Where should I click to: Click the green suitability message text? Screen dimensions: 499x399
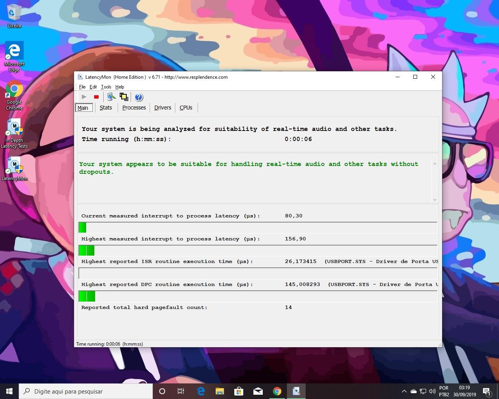248,168
